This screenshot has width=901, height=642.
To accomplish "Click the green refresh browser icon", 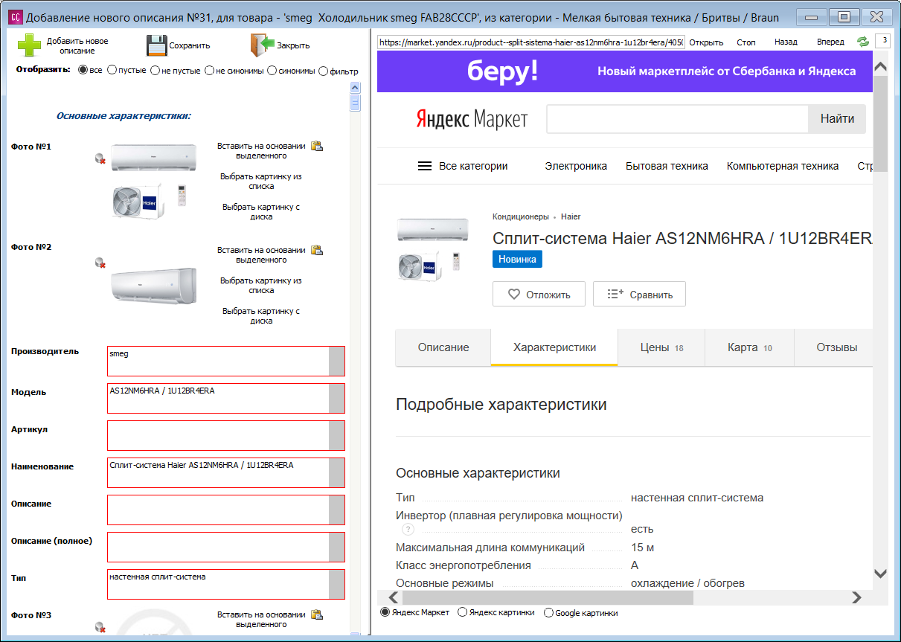I will click(x=863, y=42).
